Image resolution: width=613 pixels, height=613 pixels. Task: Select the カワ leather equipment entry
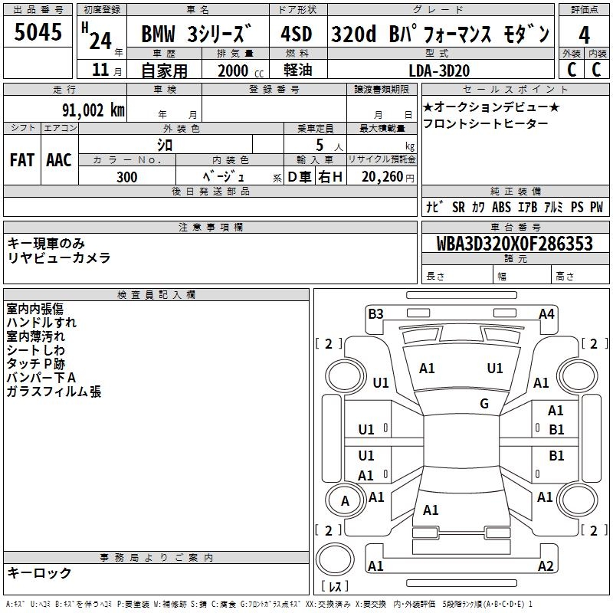pos(477,207)
